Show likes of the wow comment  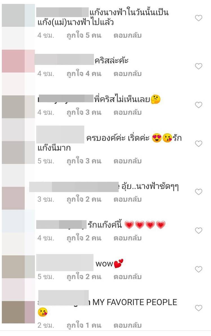coord(84,277)
